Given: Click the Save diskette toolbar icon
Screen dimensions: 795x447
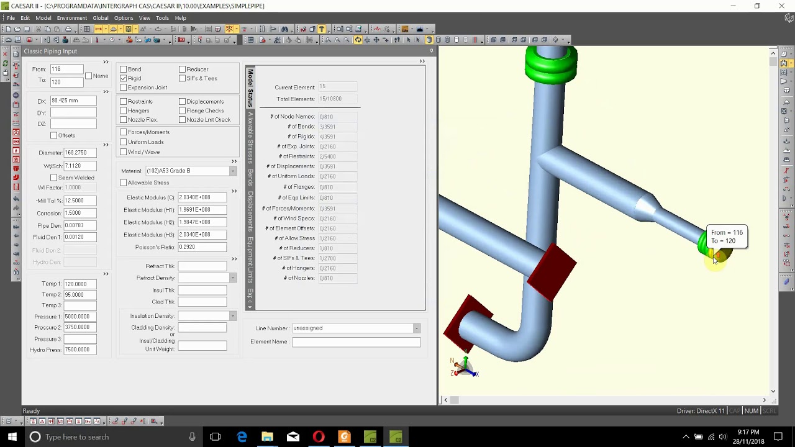Looking at the screenshot, I should tap(27, 29).
